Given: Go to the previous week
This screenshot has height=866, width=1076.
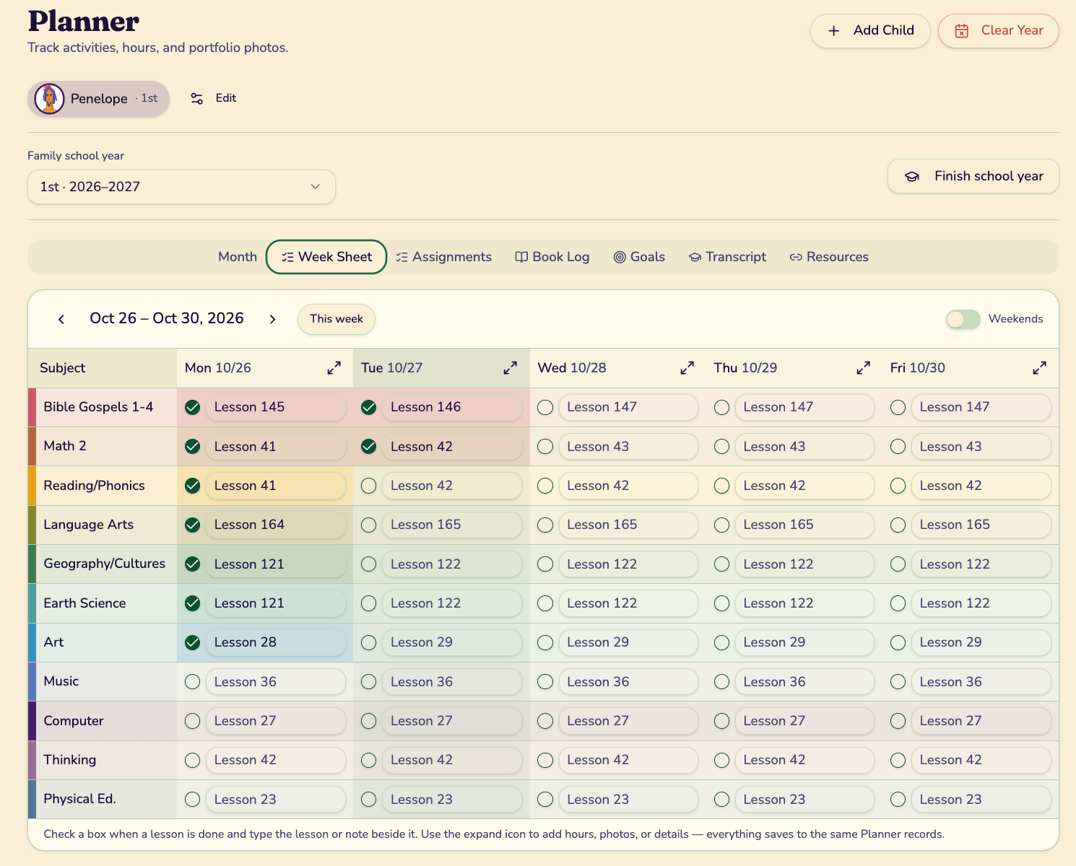Looking at the screenshot, I should click(61, 319).
